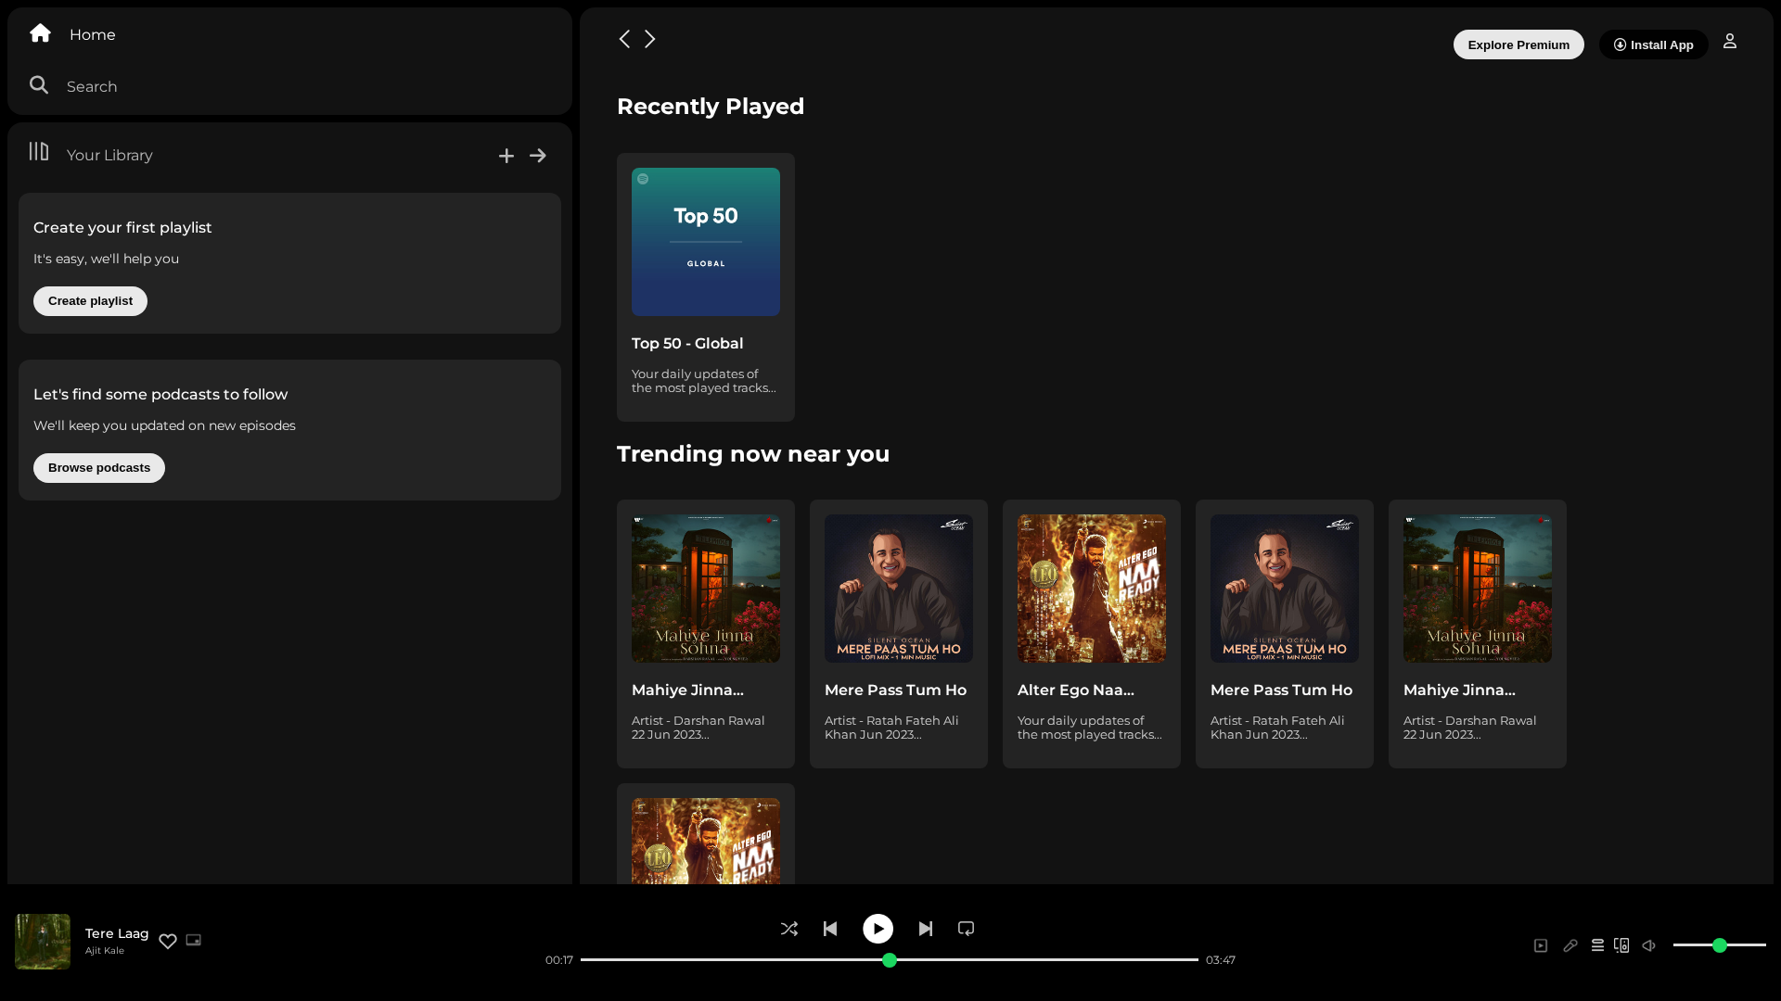Expand Your Library with arrow icon
Screen dimensions: 1781x1001
click(538, 156)
